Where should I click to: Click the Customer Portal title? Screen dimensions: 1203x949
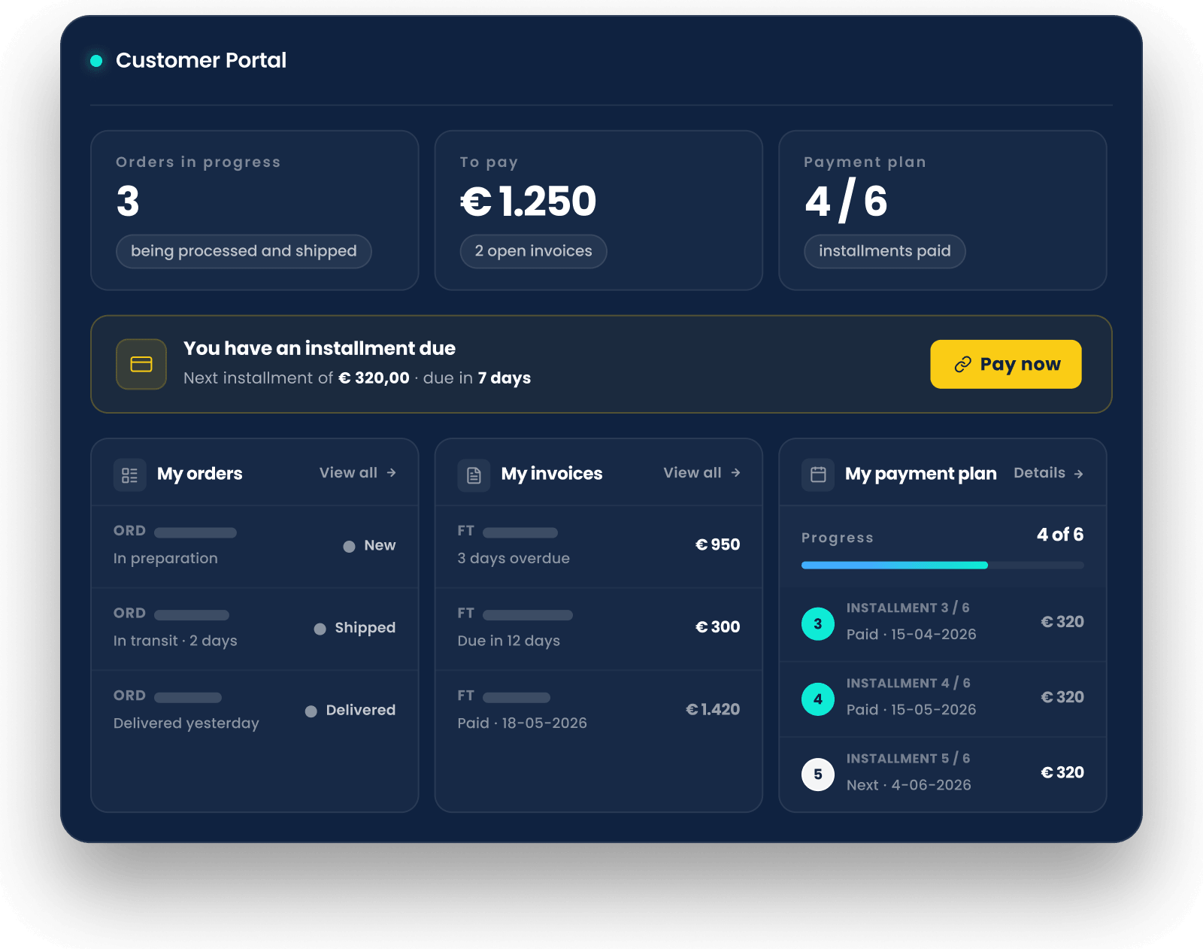pyautogui.click(x=201, y=60)
